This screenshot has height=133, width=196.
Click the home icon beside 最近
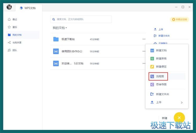coord(9,19)
